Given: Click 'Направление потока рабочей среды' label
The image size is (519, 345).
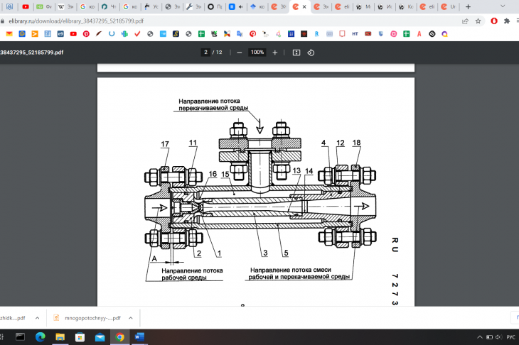Looking at the screenshot, I should pyautogui.click(x=192, y=274).
